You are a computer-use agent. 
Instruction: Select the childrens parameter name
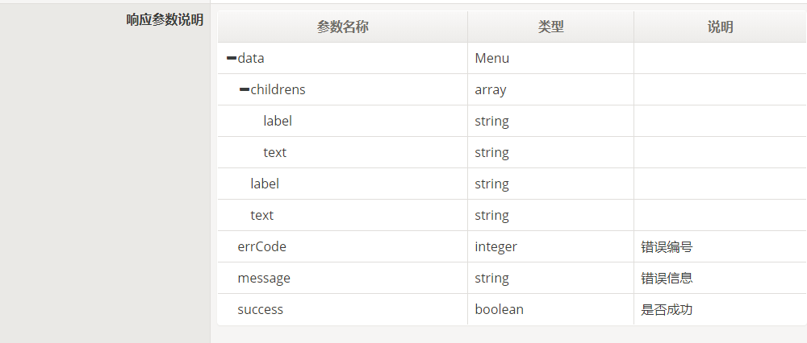click(278, 90)
